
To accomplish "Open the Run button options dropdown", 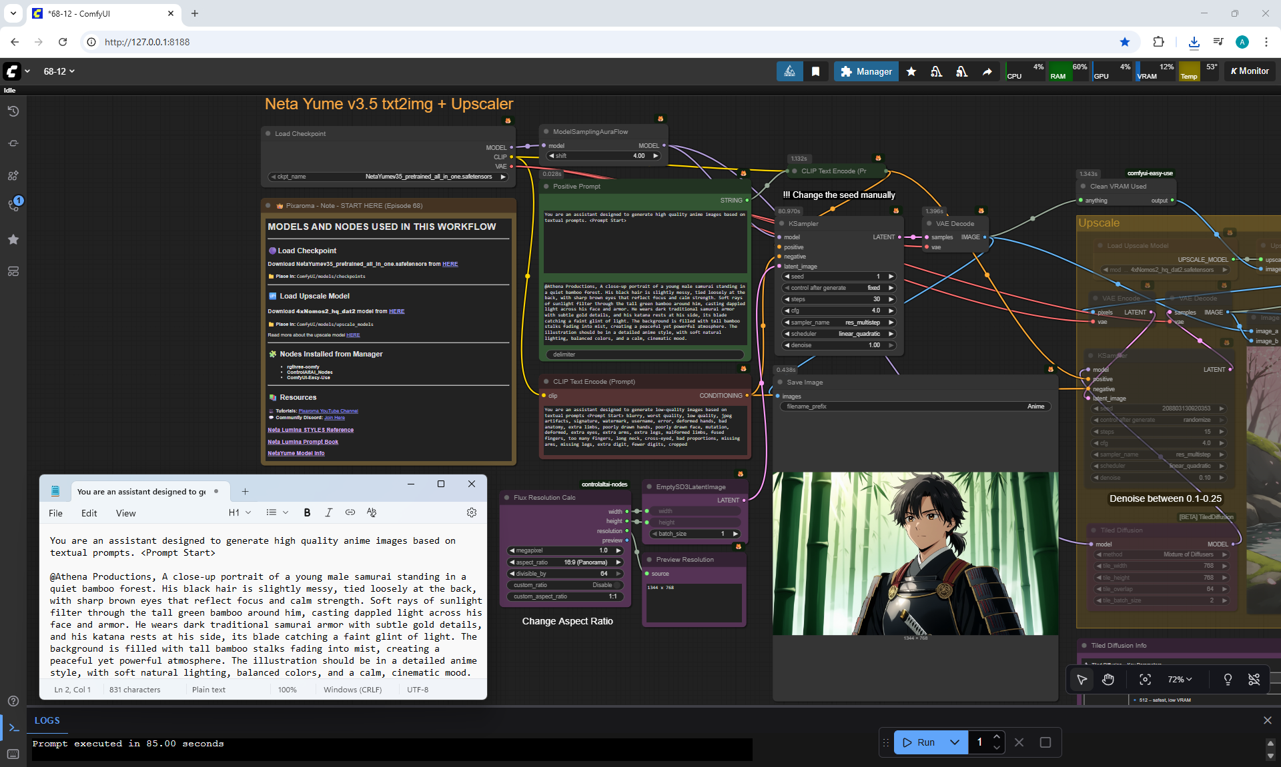I will (x=955, y=742).
